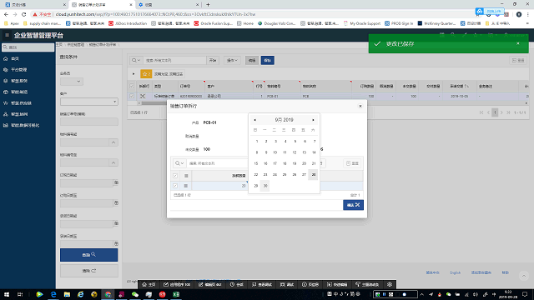Click the sidebar search field
Image resolution: width=534 pixels, height=300 pixels.
pyautogui.click(x=28, y=47)
